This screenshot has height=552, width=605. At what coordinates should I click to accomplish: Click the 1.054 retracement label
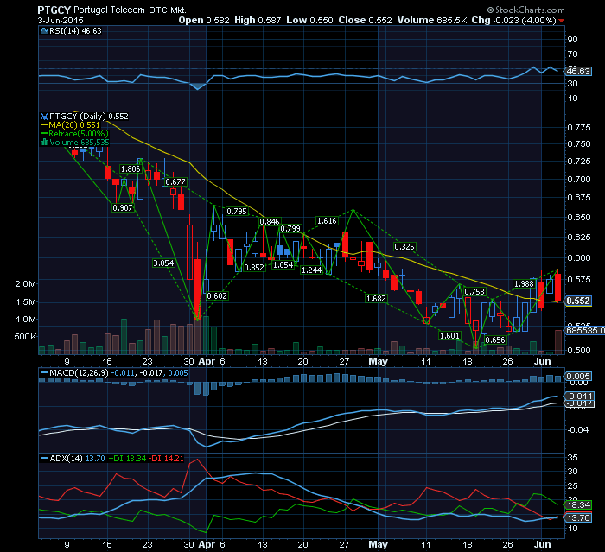(x=283, y=265)
